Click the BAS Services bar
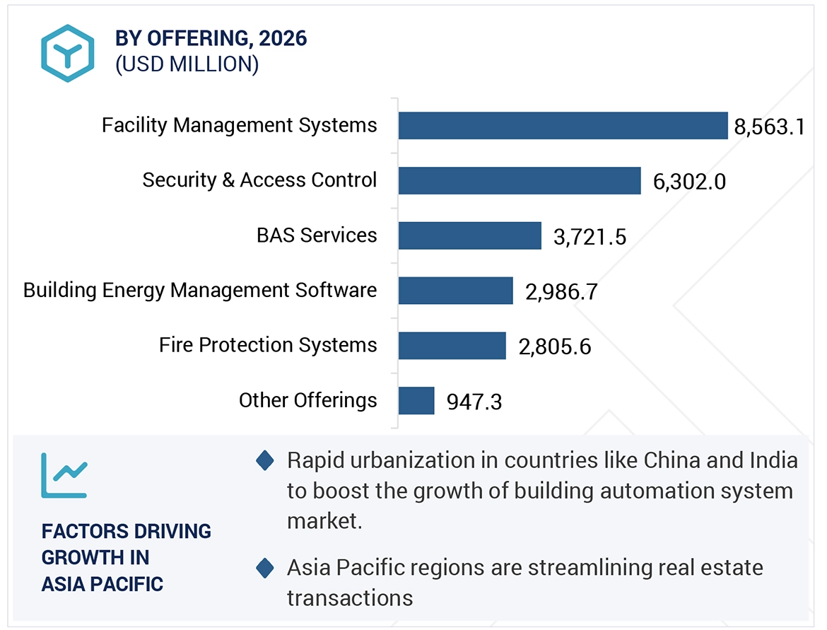 [469, 235]
